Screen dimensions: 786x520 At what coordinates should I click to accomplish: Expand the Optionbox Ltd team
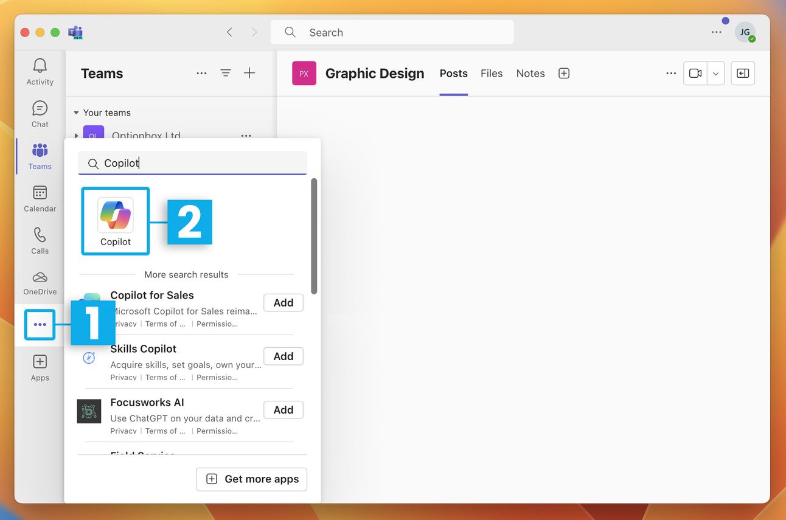click(x=76, y=136)
